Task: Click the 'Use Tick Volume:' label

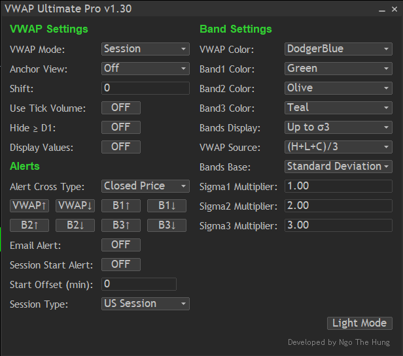Action: click(48, 108)
